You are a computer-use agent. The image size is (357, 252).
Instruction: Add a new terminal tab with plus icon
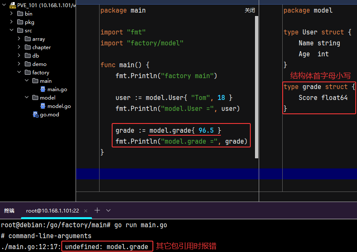tap(97, 210)
